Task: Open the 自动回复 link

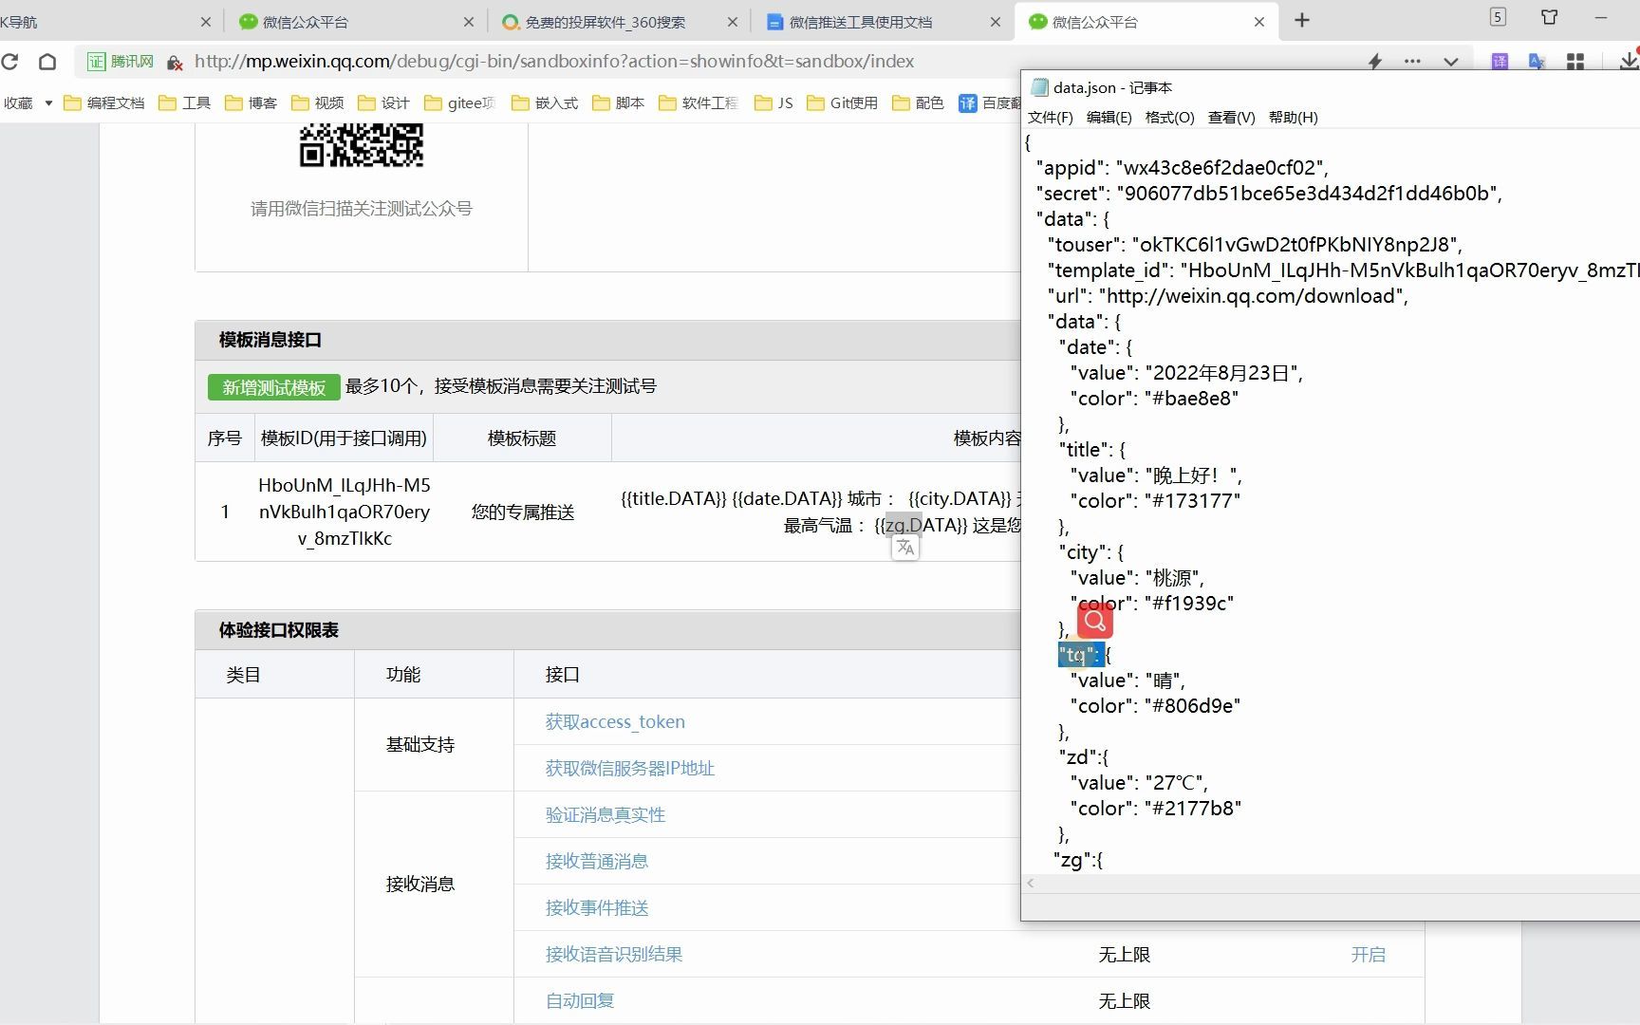Action: point(580,1001)
